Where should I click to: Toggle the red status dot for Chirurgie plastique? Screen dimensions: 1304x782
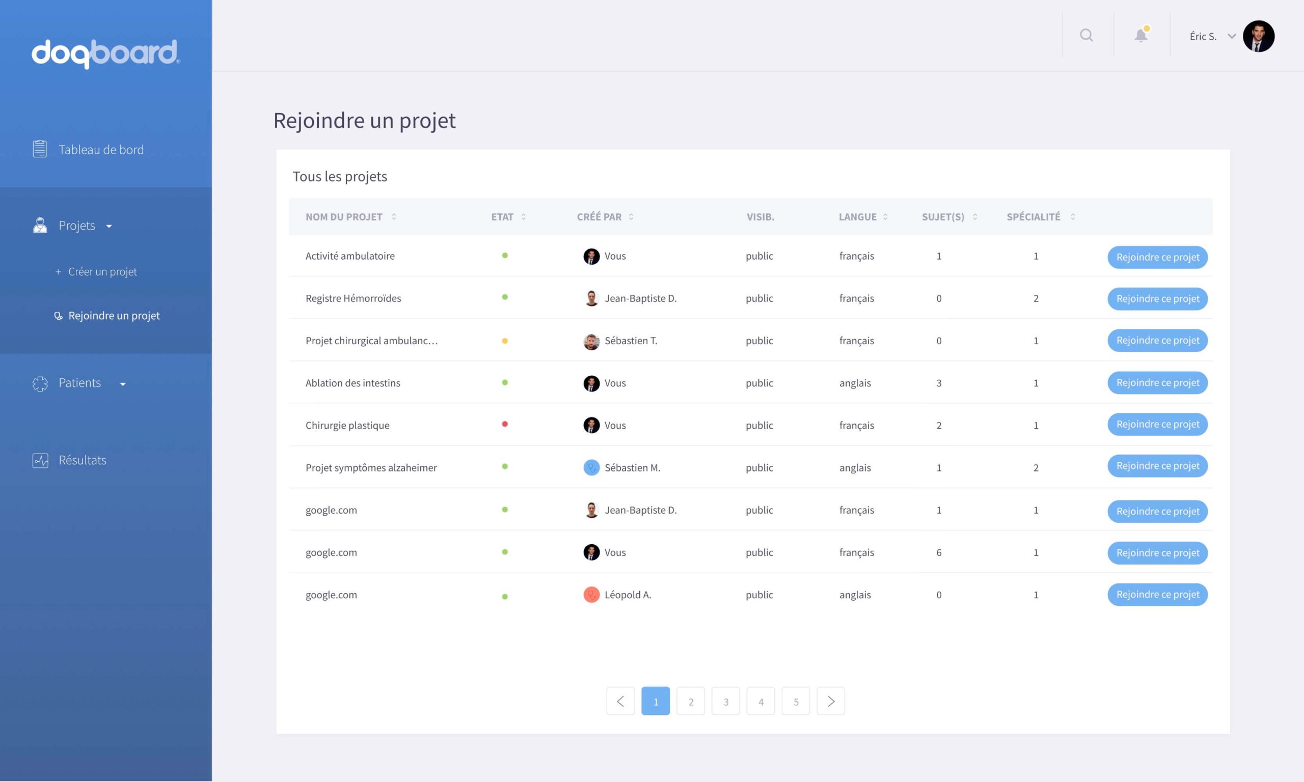click(505, 425)
